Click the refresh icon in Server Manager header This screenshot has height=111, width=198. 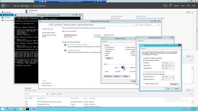pyautogui.click(x=165, y=6)
